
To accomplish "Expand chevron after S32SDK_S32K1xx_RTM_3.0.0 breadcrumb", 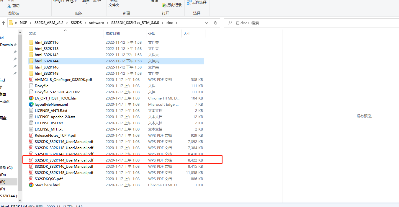I will (x=163, y=23).
